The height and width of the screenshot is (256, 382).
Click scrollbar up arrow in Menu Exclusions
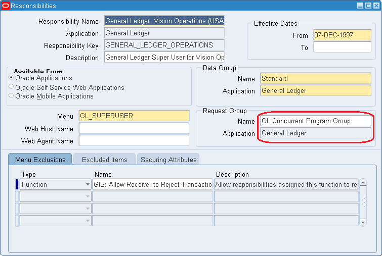coord(363,182)
